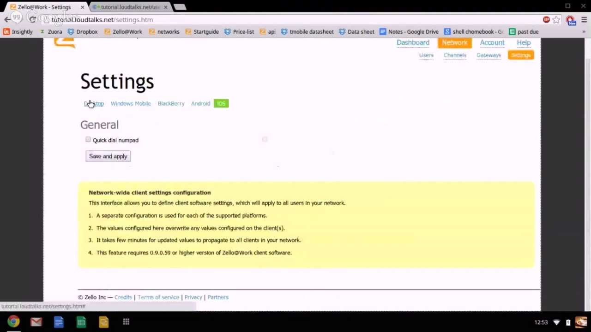The width and height of the screenshot is (591, 332).
Task: Open Account in top navigation
Action: tap(492, 42)
